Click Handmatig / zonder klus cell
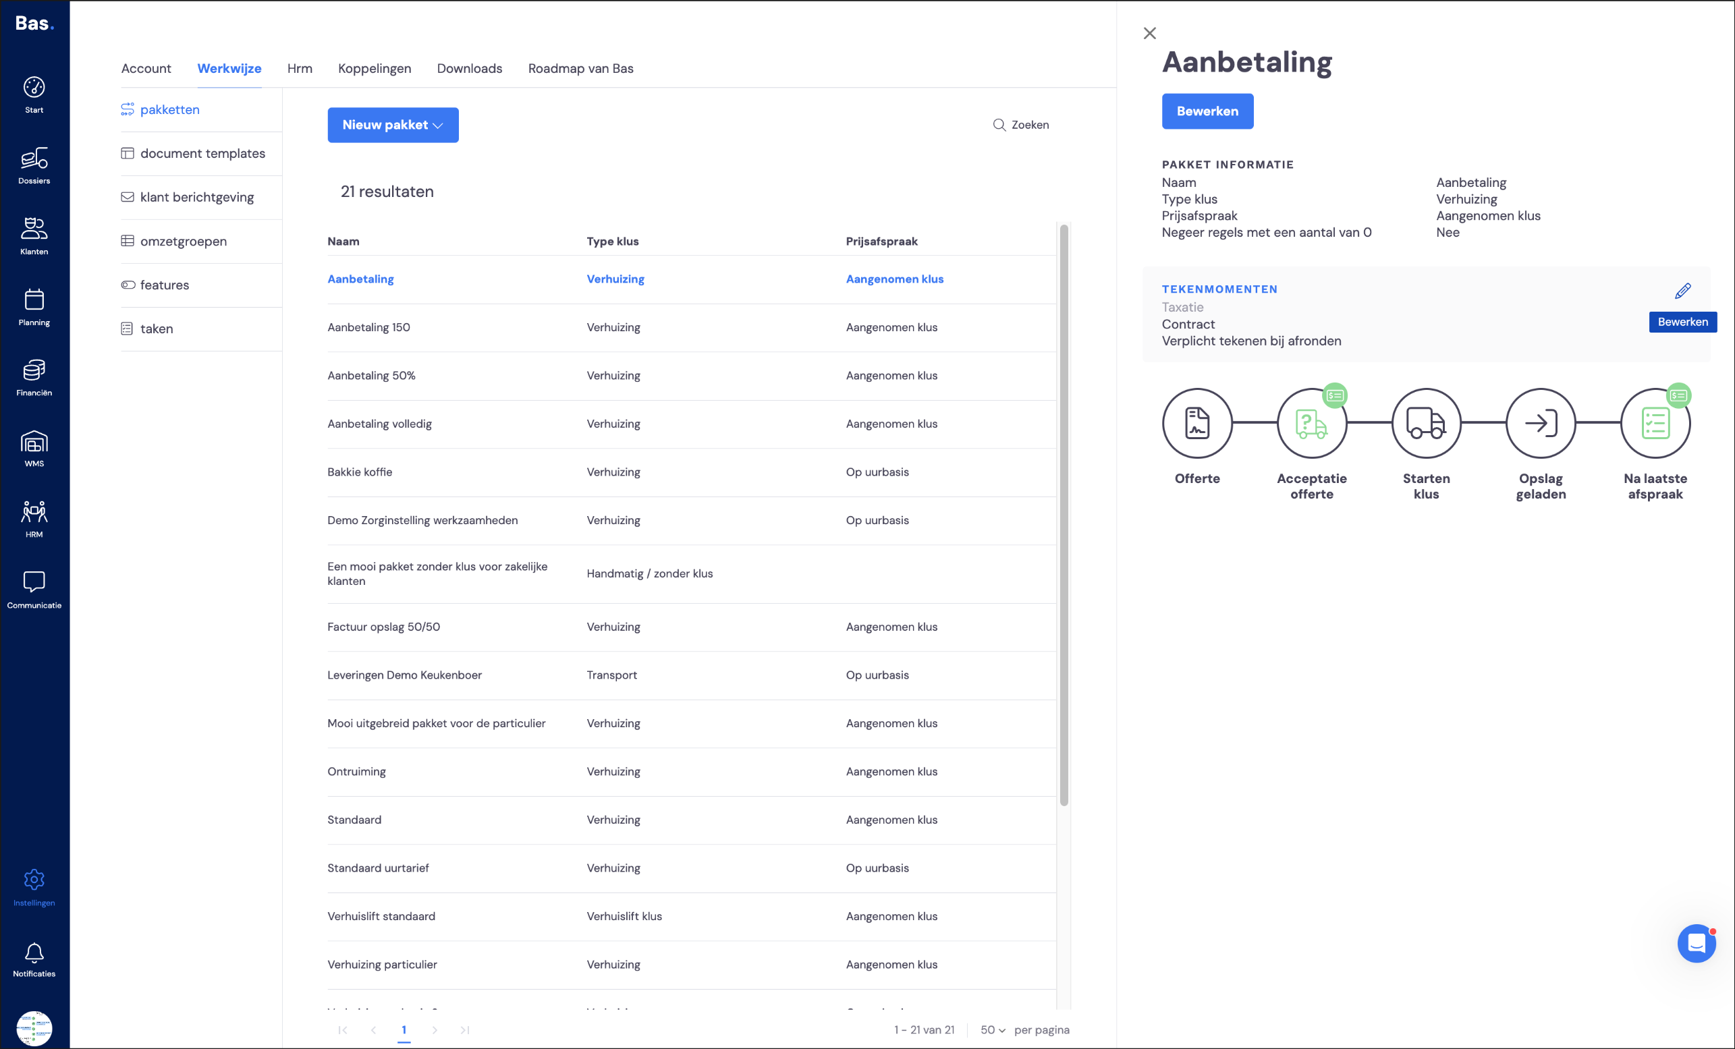This screenshot has height=1049, width=1735. tap(649, 574)
